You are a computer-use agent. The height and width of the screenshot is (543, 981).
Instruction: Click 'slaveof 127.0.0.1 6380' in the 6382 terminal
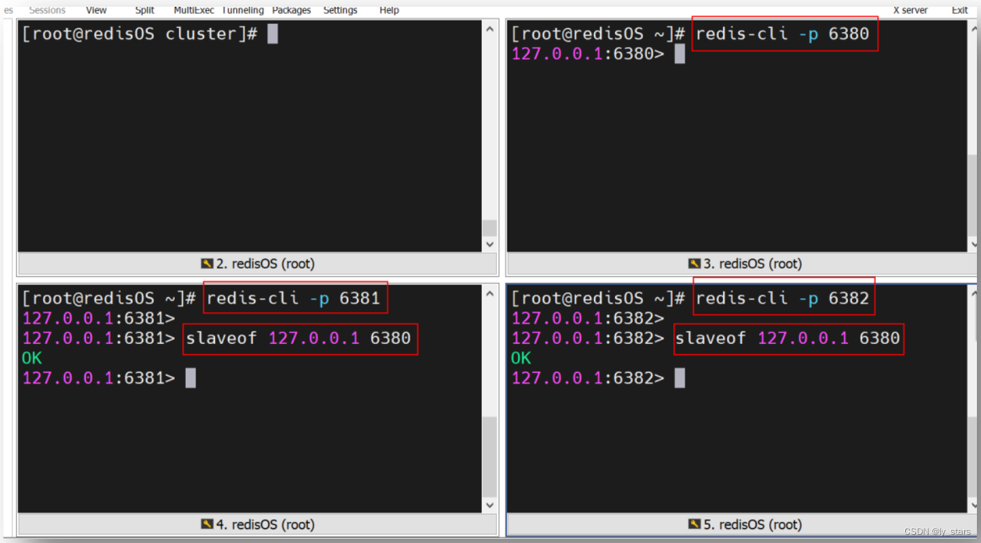pyautogui.click(x=788, y=338)
